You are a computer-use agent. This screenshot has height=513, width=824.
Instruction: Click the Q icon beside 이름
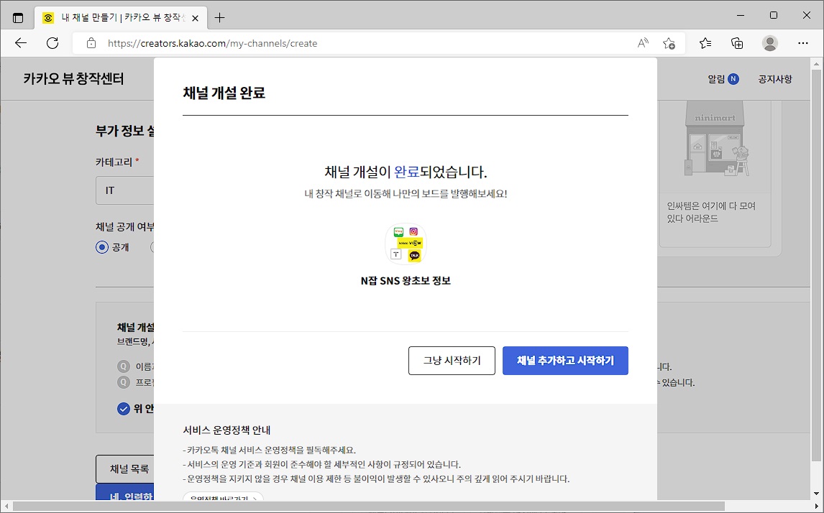coord(124,366)
